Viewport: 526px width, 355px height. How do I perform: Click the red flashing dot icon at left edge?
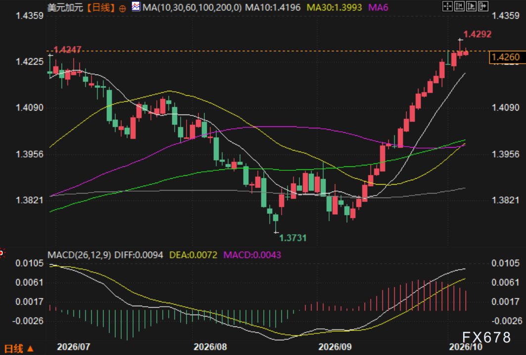click(x=1, y=253)
